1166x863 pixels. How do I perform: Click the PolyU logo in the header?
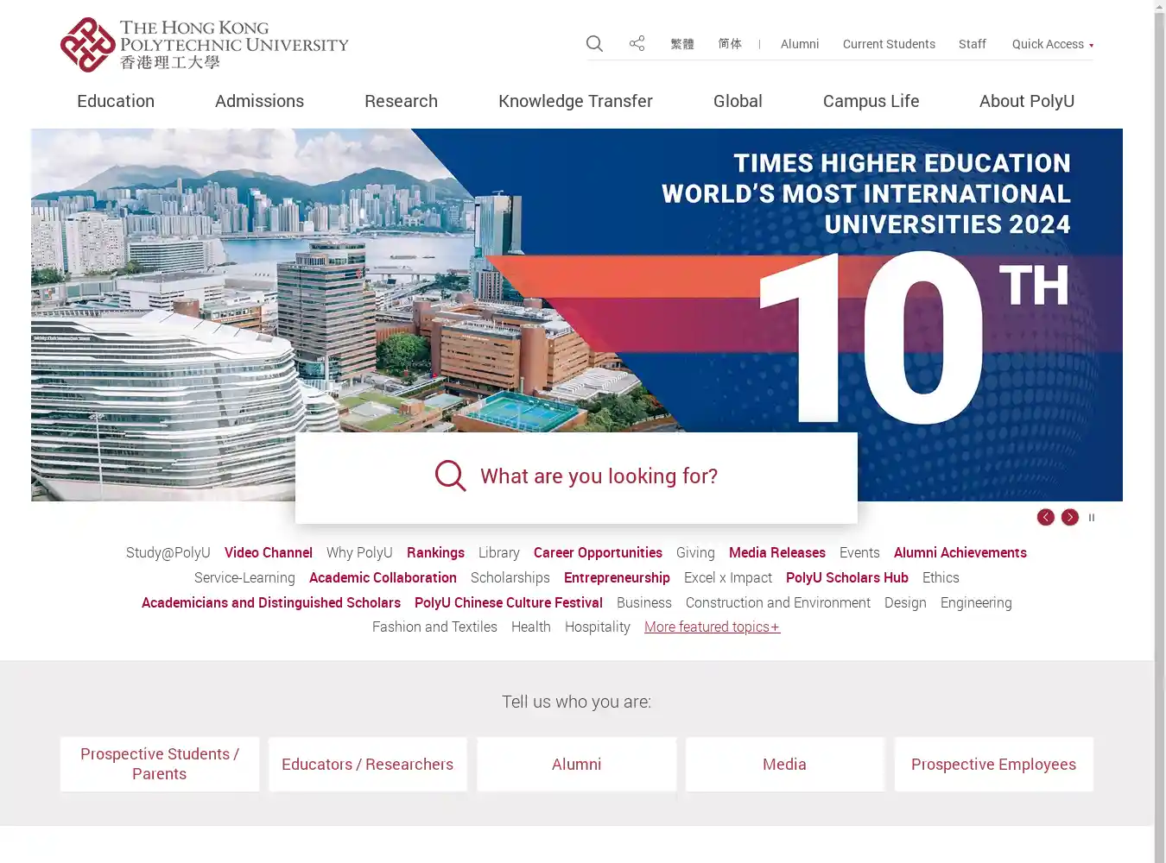pyautogui.click(x=204, y=45)
